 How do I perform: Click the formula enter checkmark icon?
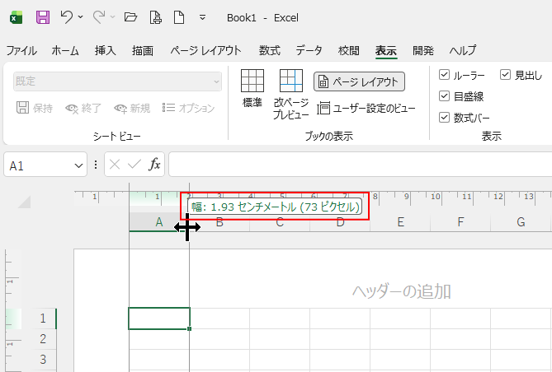pyautogui.click(x=134, y=165)
